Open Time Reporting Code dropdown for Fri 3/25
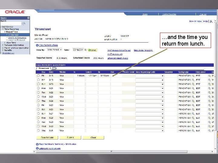 150,105
